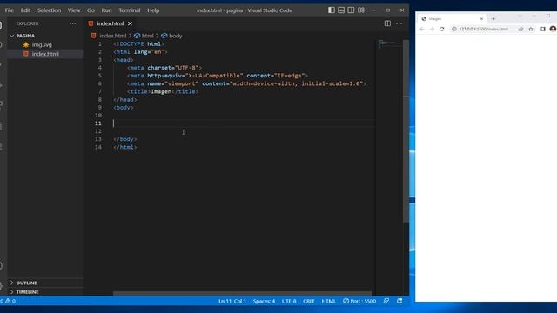The height and width of the screenshot is (313, 557).
Task: Click index.html in the breadcrumb
Action: pyautogui.click(x=112, y=36)
